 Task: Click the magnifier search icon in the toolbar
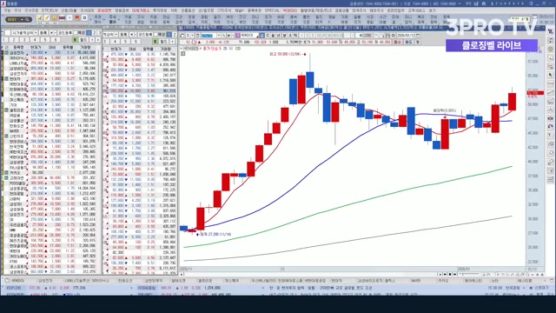[27, 19]
